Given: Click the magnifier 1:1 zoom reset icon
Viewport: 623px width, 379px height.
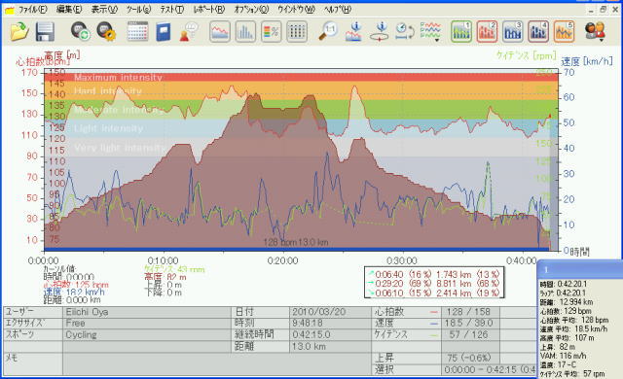Looking at the screenshot, I should (x=328, y=31).
